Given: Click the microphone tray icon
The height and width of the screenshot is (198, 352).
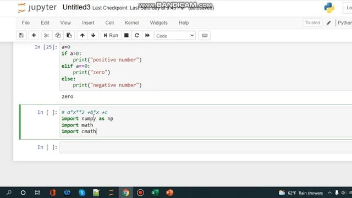Looking at the screenshot, I should click(x=337, y=193).
